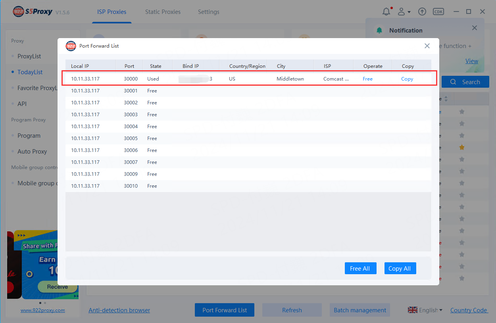The height and width of the screenshot is (323, 496).
Task: Click Copy link for port 30000
Action: [x=407, y=79]
